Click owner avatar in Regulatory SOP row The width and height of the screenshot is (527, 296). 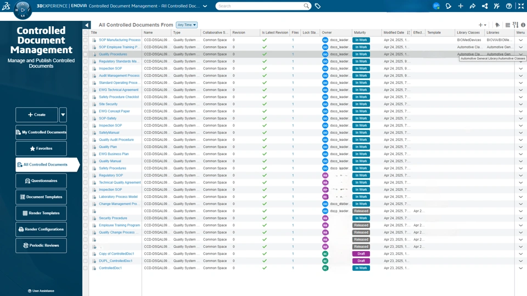click(x=325, y=175)
